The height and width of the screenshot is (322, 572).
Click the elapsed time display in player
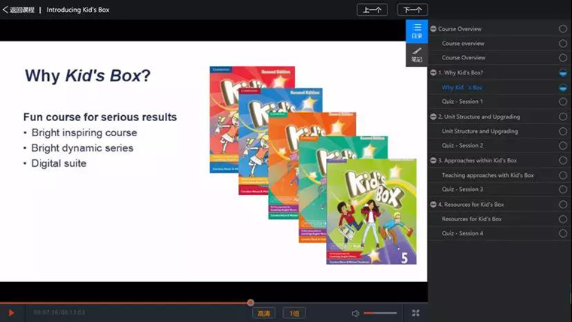46,312
